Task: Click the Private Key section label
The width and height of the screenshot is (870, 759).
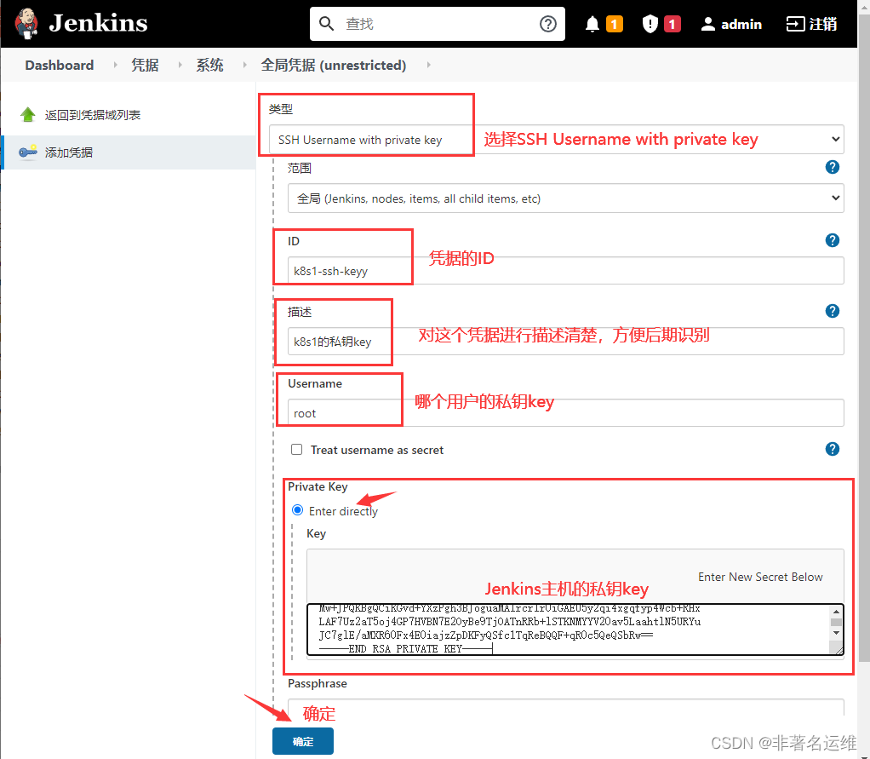Action: tap(318, 487)
